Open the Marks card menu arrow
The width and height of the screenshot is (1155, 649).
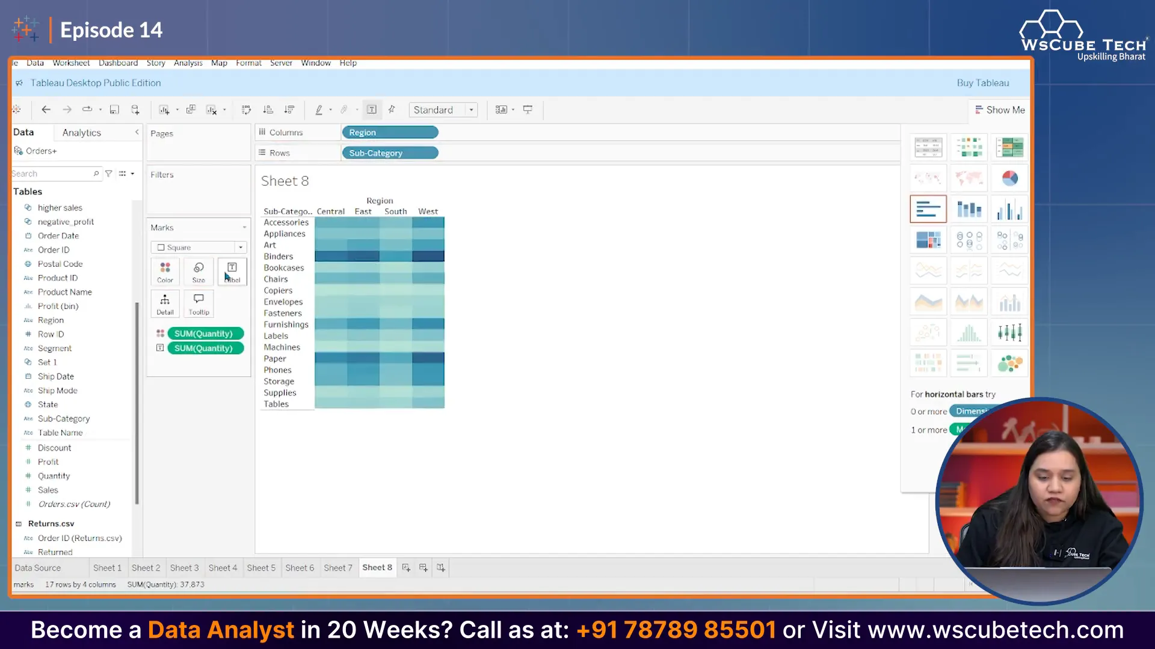coord(244,228)
